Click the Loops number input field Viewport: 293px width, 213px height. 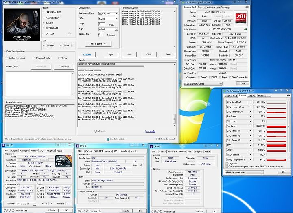pos(102,24)
